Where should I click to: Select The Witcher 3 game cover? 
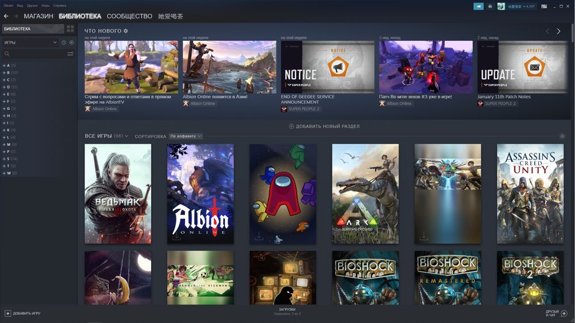point(118,194)
